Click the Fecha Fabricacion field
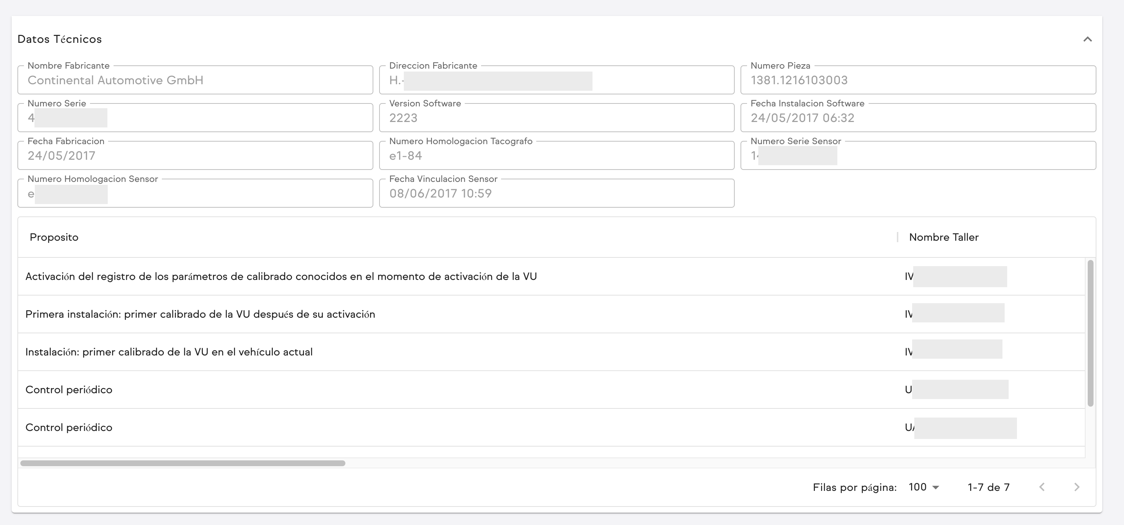 (195, 156)
